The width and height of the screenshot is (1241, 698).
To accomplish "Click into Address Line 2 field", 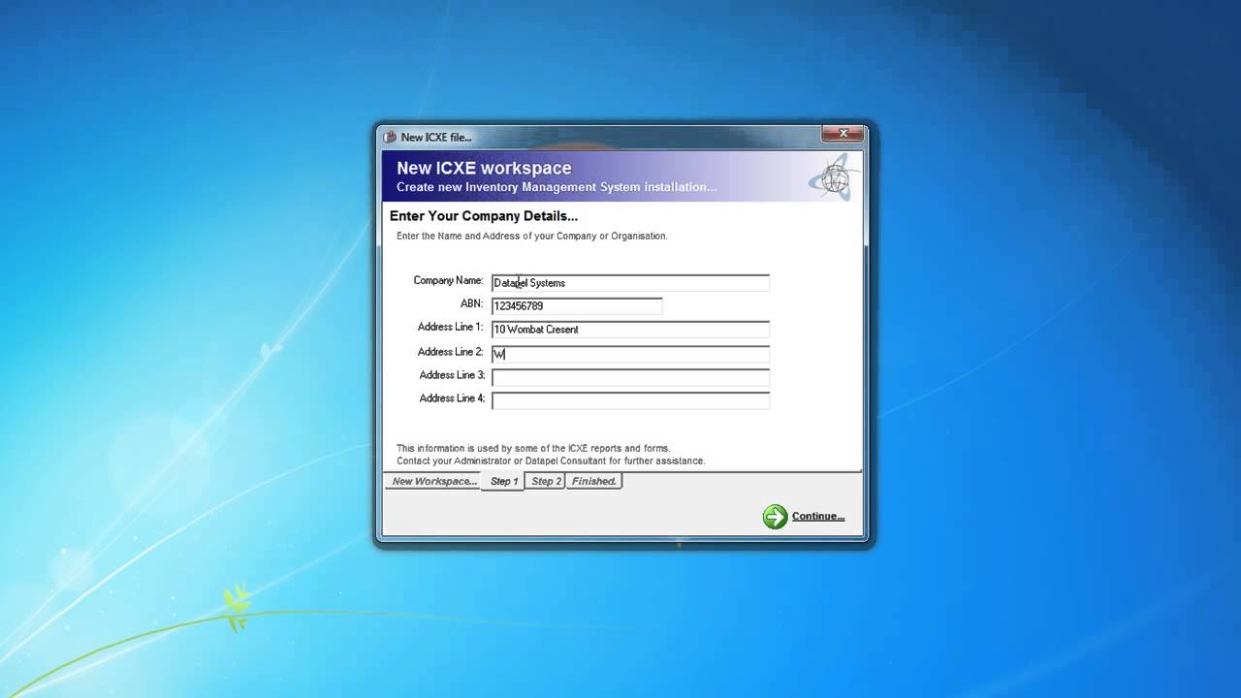I will 630,354.
